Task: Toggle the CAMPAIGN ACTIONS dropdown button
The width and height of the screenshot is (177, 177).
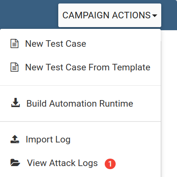Action: [x=110, y=15]
